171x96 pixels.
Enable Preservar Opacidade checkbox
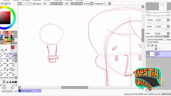coord(147,39)
